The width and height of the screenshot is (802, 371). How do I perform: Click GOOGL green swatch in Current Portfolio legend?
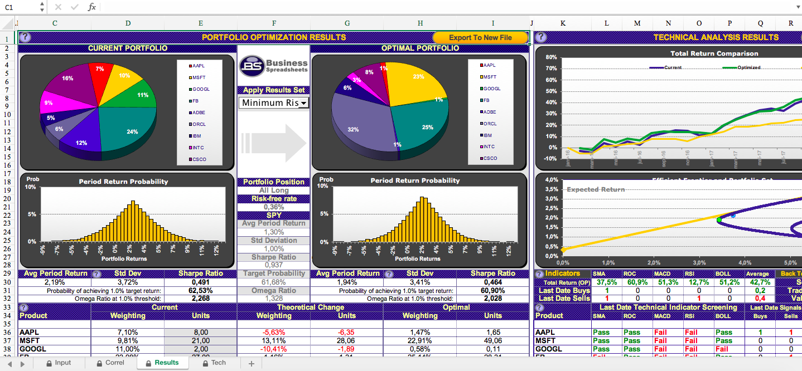(x=190, y=89)
